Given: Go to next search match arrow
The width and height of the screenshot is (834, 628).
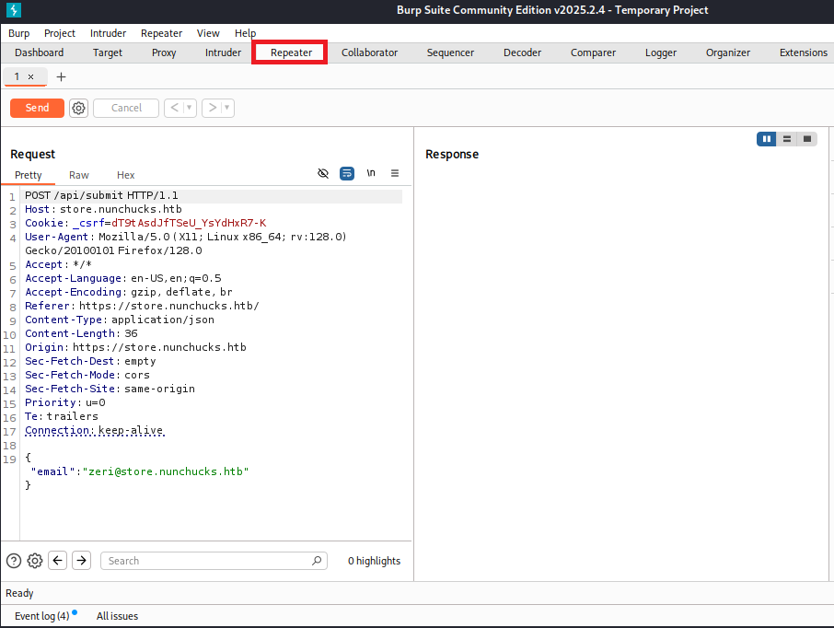Looking at the screenshot, I should point(81,560).
